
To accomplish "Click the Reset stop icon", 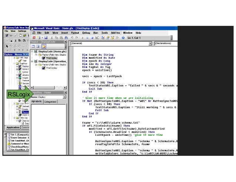I will click(92, 38).
